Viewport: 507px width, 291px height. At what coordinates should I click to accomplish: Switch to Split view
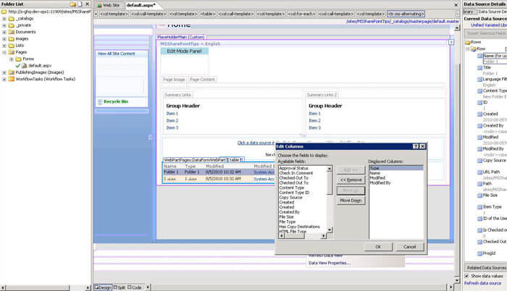click(x=120, y=287)
